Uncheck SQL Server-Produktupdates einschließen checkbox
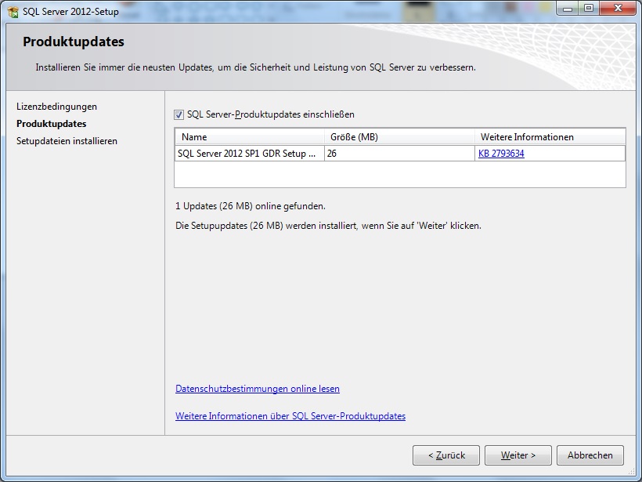The image size is (642, 482). pos(179,114)
